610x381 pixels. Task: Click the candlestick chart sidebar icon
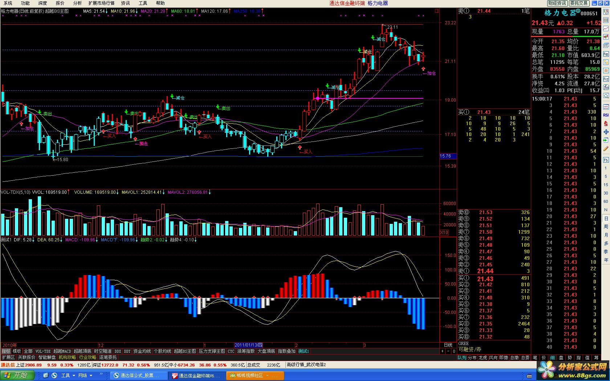[x=606, y=37]
